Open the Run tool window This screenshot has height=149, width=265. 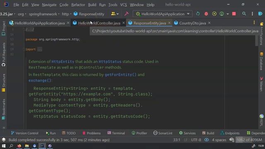(51, 133)
